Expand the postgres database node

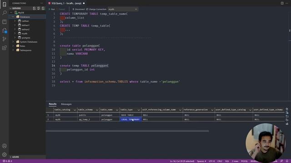coord(15,38)
